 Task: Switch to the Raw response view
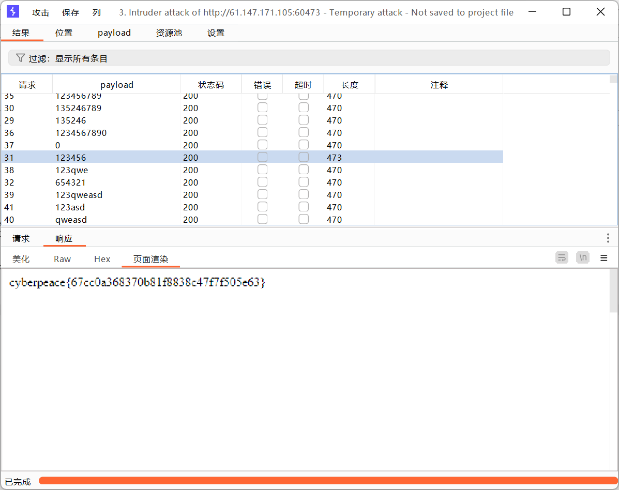(62, 259)
